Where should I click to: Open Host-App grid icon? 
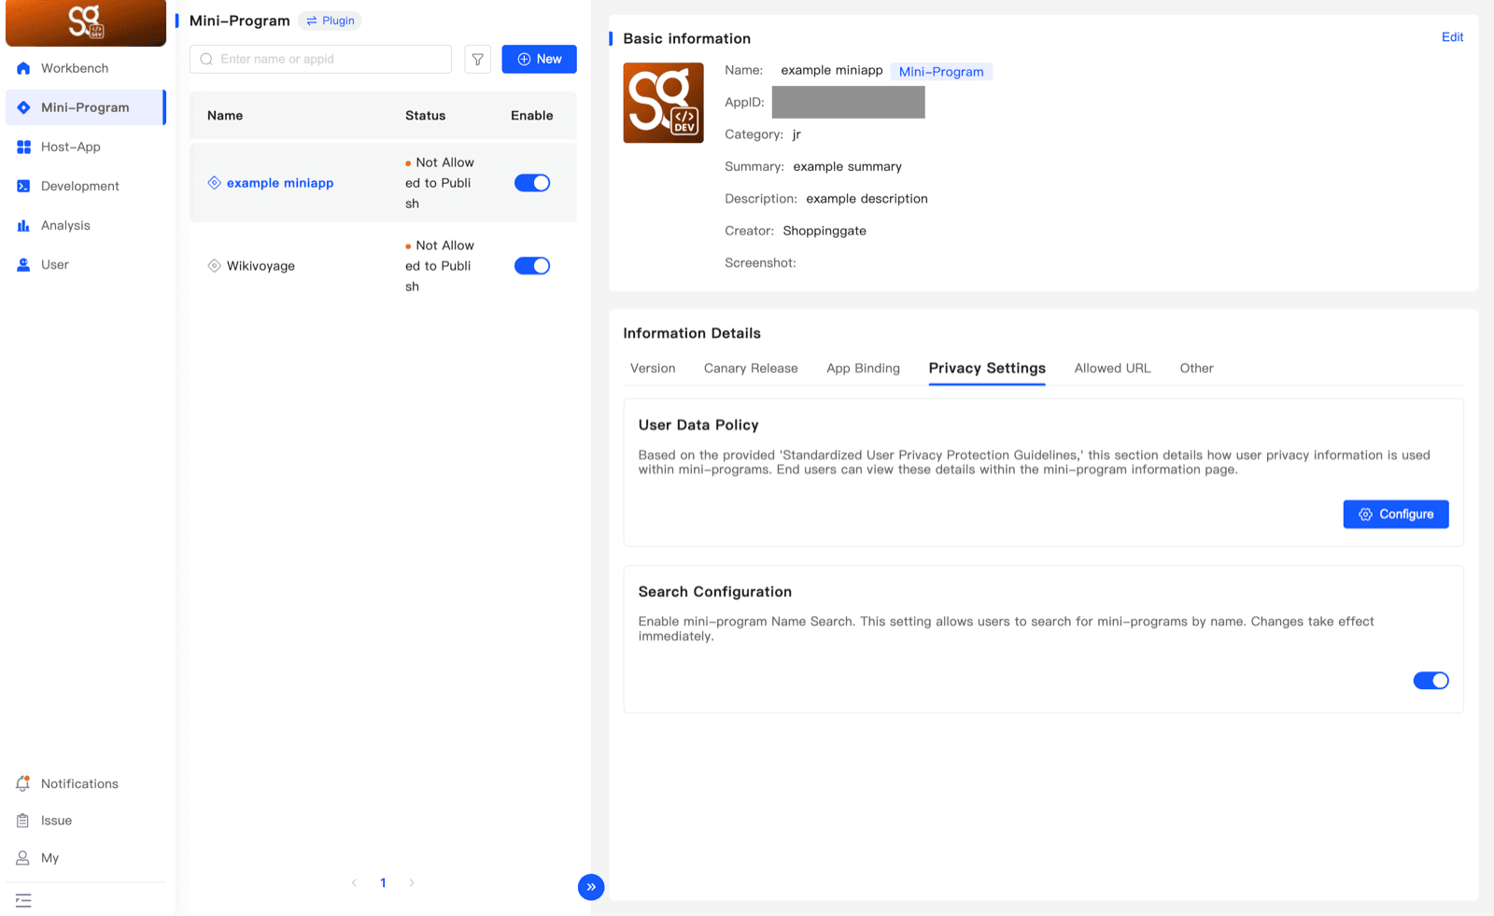pyautogui.click(x=23, y=147)
